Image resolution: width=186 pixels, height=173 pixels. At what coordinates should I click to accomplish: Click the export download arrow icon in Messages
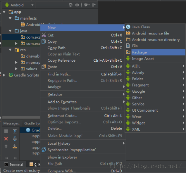pyautogui.click(x=15, y=146)
